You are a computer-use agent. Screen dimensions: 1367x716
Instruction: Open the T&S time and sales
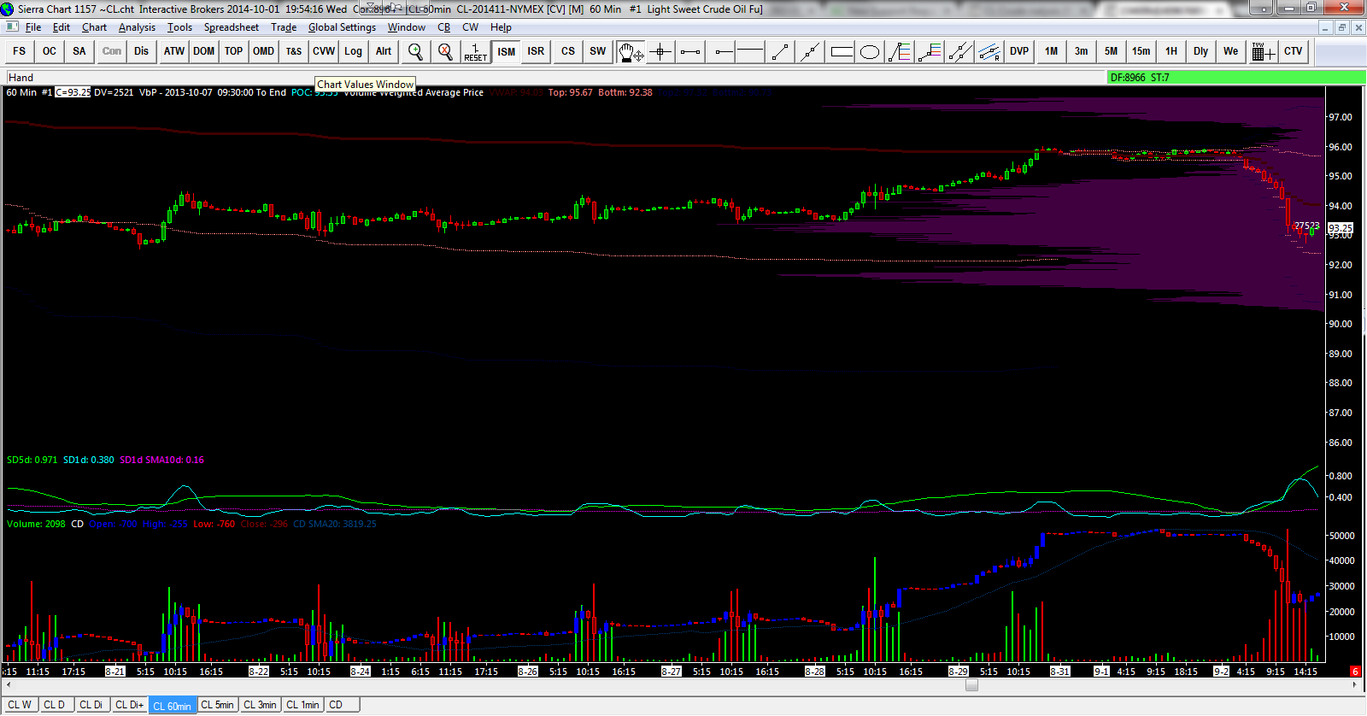coord(294,51)
